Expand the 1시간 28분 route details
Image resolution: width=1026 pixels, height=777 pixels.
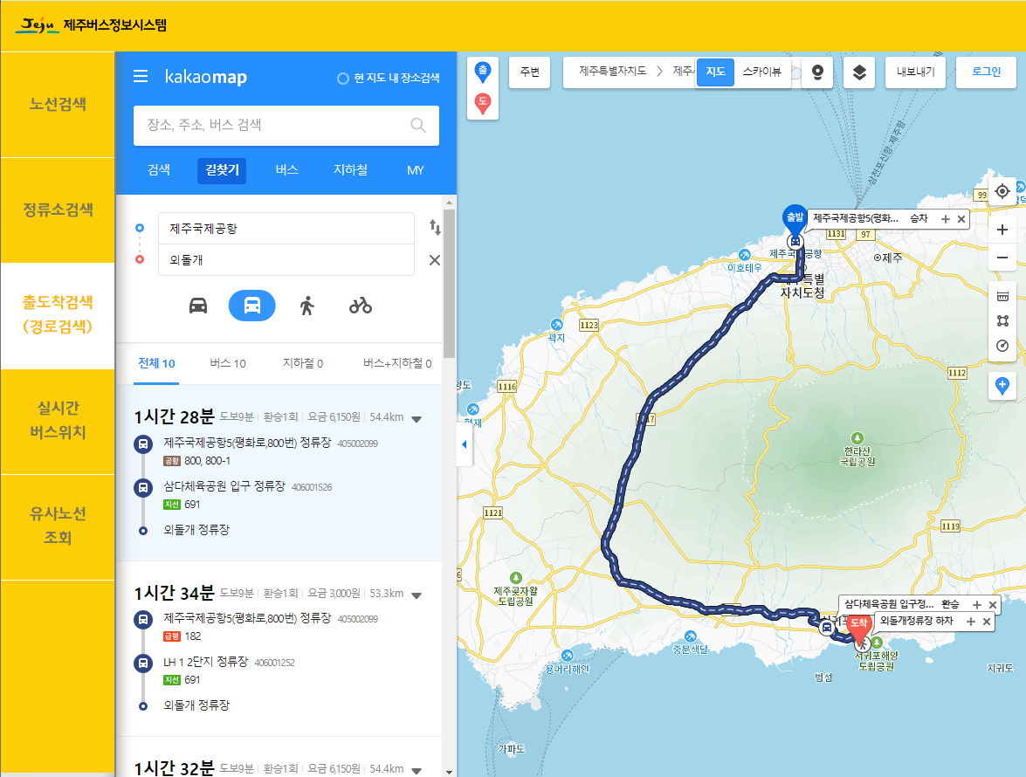click(x=417, y=418)
